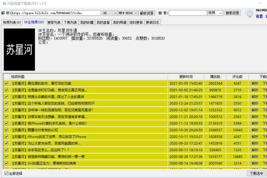The height and width of the screenshot is (178, 267).
Task: Toggle checkbox for 这个所有人都在吹的系统 row
Action: (6, 103)
